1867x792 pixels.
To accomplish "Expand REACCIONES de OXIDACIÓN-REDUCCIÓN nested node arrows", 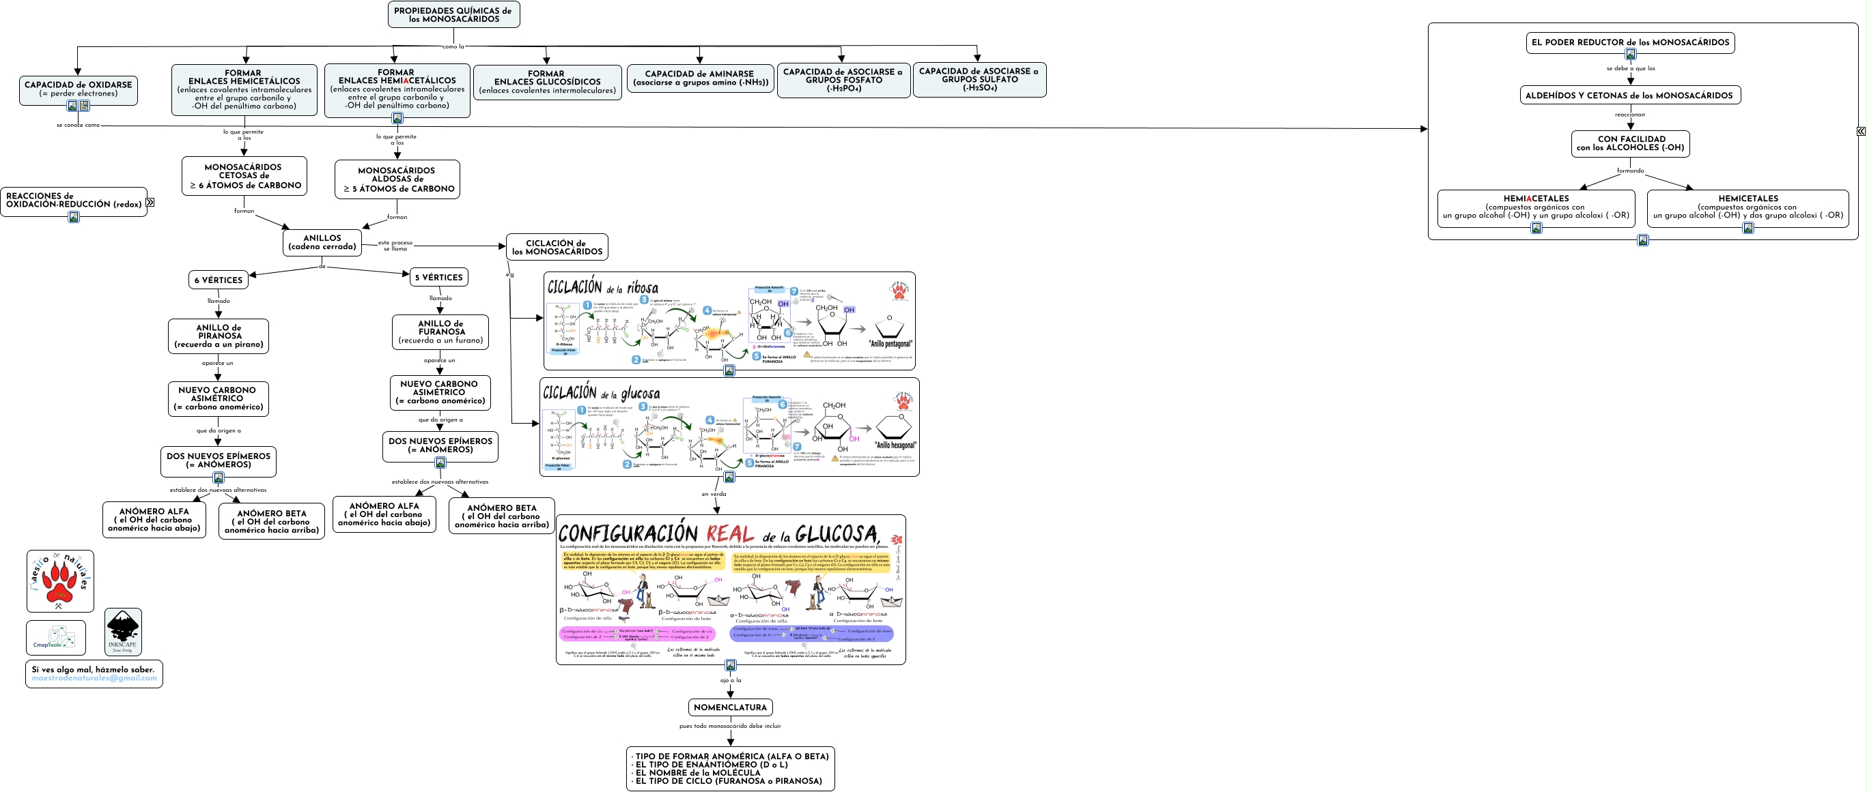I will [150, 203].
